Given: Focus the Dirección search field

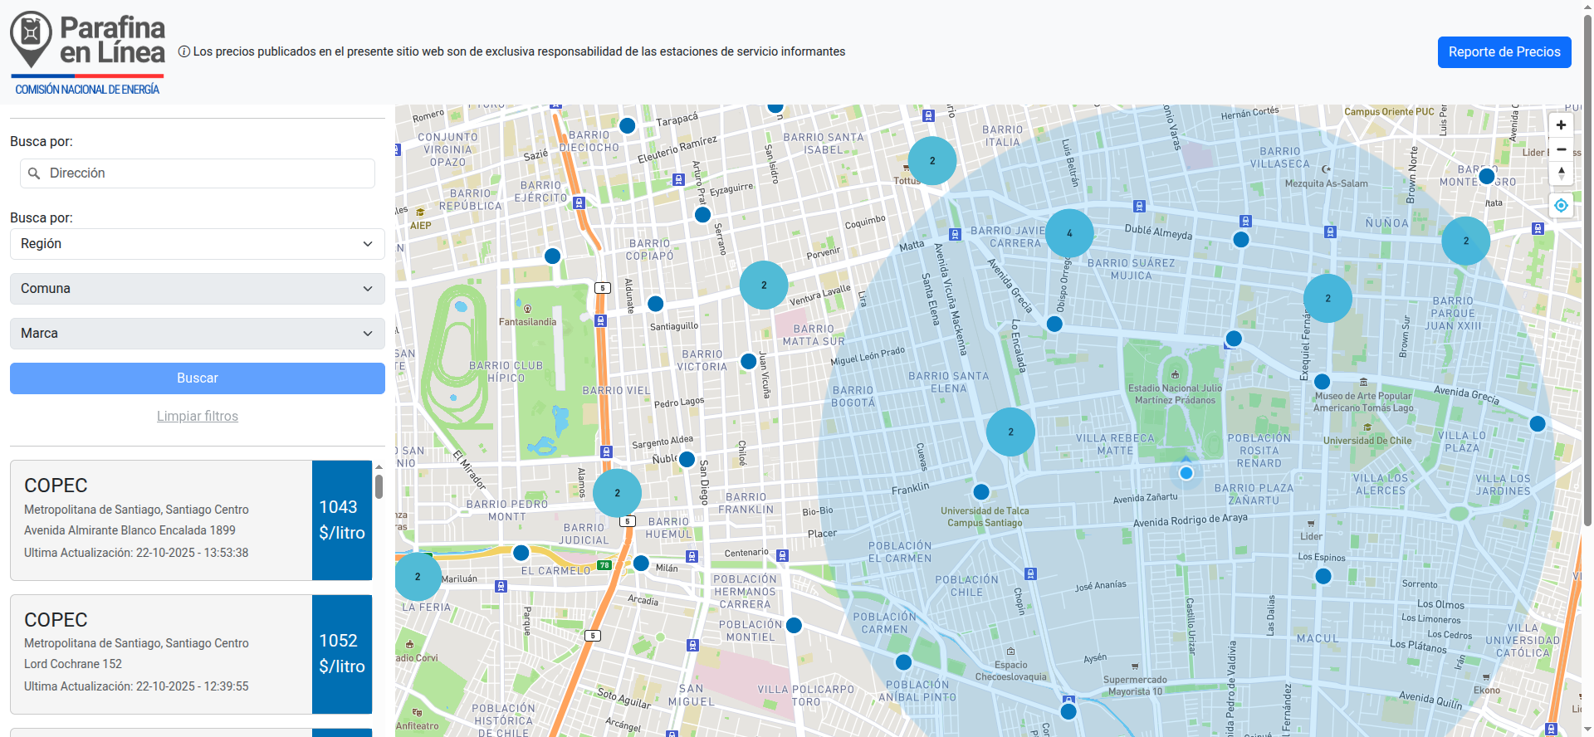Looking at the screenshot, I should (x=208, y=173).
